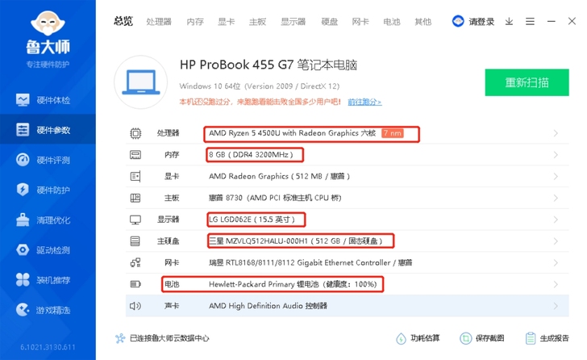Click AMD Ryzen 5 4500U processor text
The width and height of the screenshot is (587, 360).
click(x=292, y=133)
